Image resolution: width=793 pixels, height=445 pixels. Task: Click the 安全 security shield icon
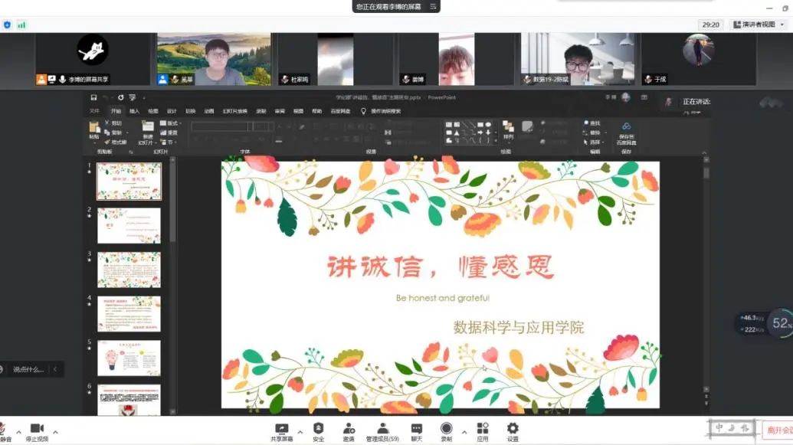pyautogui.click(x=318, y=430)
